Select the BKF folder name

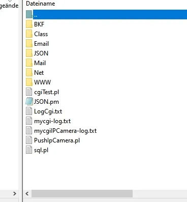click(39, 24)
